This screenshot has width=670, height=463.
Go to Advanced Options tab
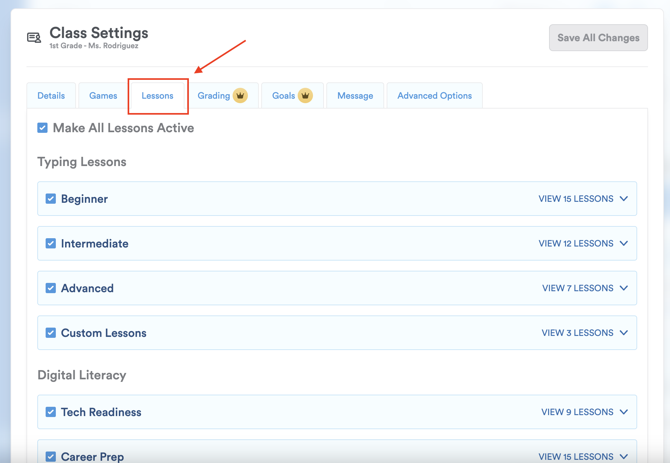(434, 95)
